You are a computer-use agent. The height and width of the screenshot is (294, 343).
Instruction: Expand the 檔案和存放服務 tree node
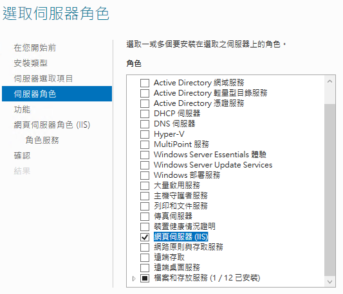[x=134, y=279]
